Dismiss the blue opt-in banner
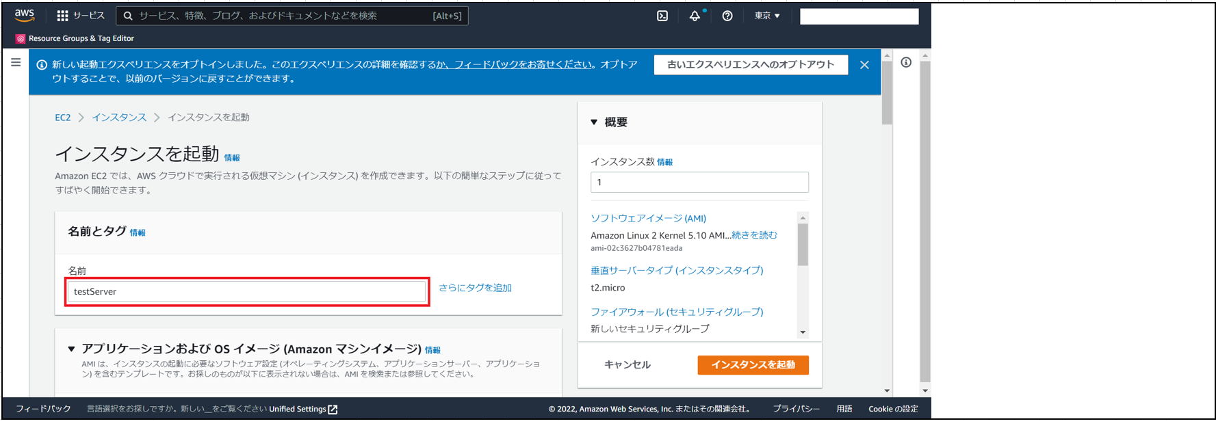This screenshot has width=1216, height=443. click(864, 65)
